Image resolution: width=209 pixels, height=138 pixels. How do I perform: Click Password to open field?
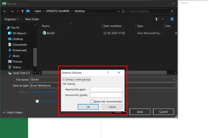pos(106,89)
